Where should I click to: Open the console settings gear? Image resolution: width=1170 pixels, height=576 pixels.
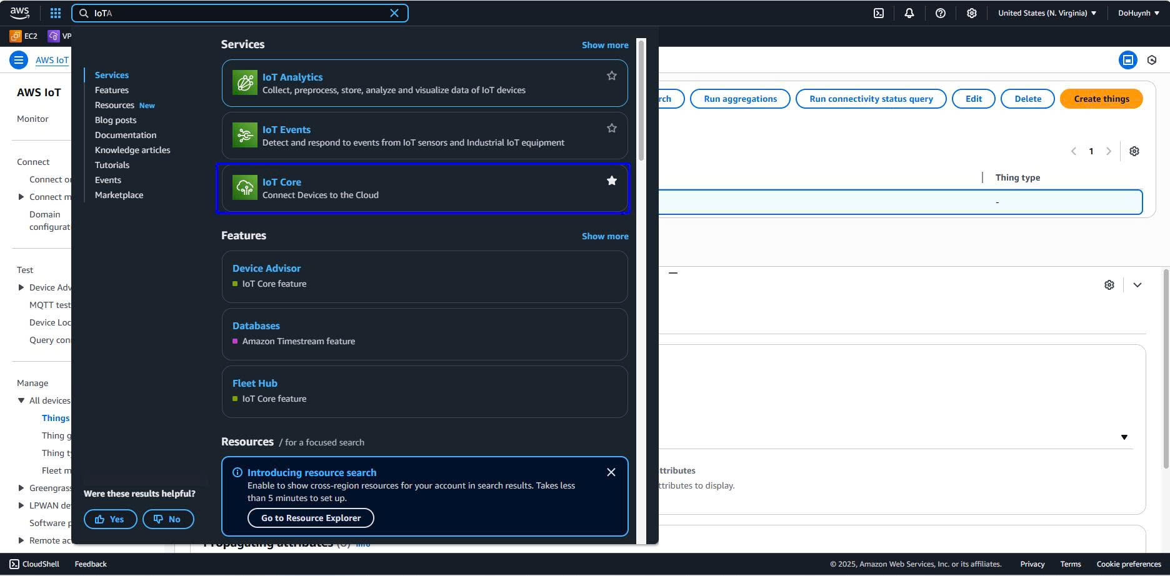click(971, 13)
